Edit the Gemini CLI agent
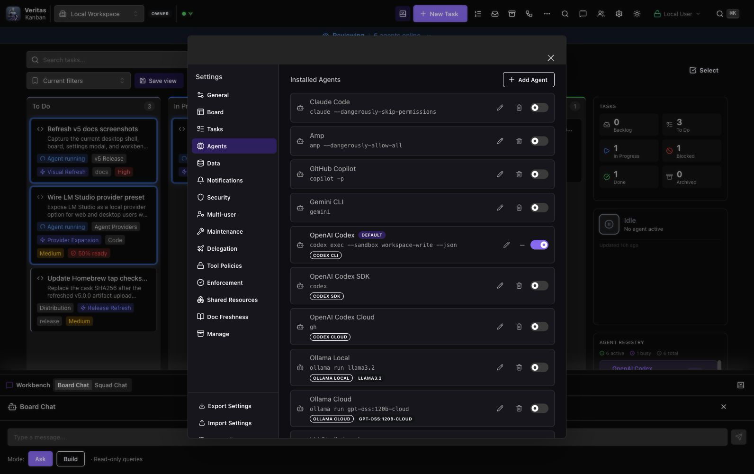This screenshot has width=754, height=474. (x=500, y=207)
